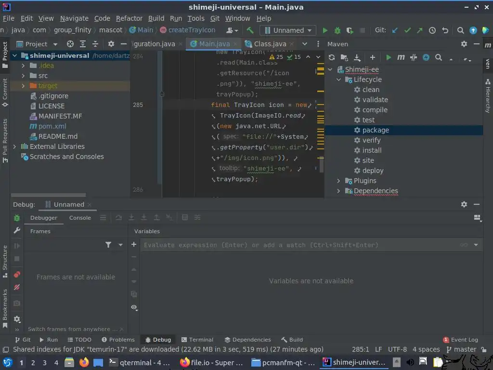
Task: Download Maven sources and documentation
Action: point(357,58)
